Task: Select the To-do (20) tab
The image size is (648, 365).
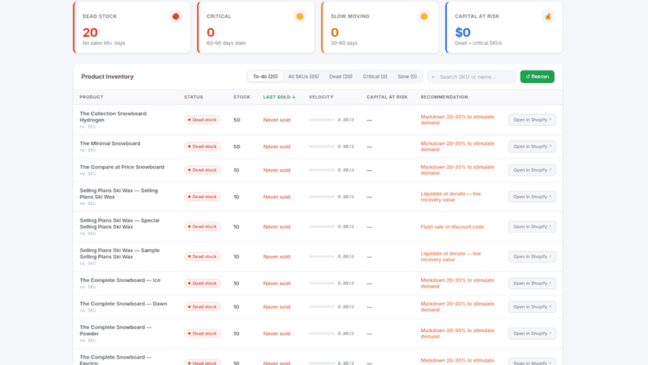Action: pyautogui.click(x=265, y=77)
